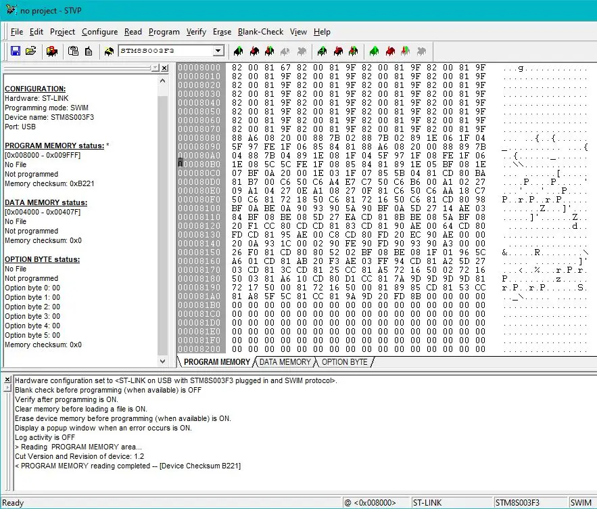
Task: Click the chip icon left of device dropdown
Action: [x=109, y=51]
